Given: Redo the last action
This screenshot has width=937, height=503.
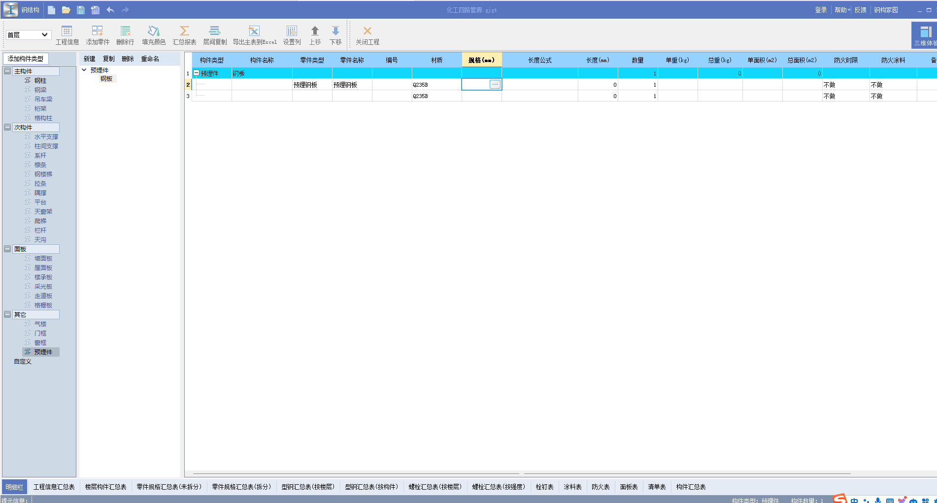Looking at the screenshot, I should (125, 10).
